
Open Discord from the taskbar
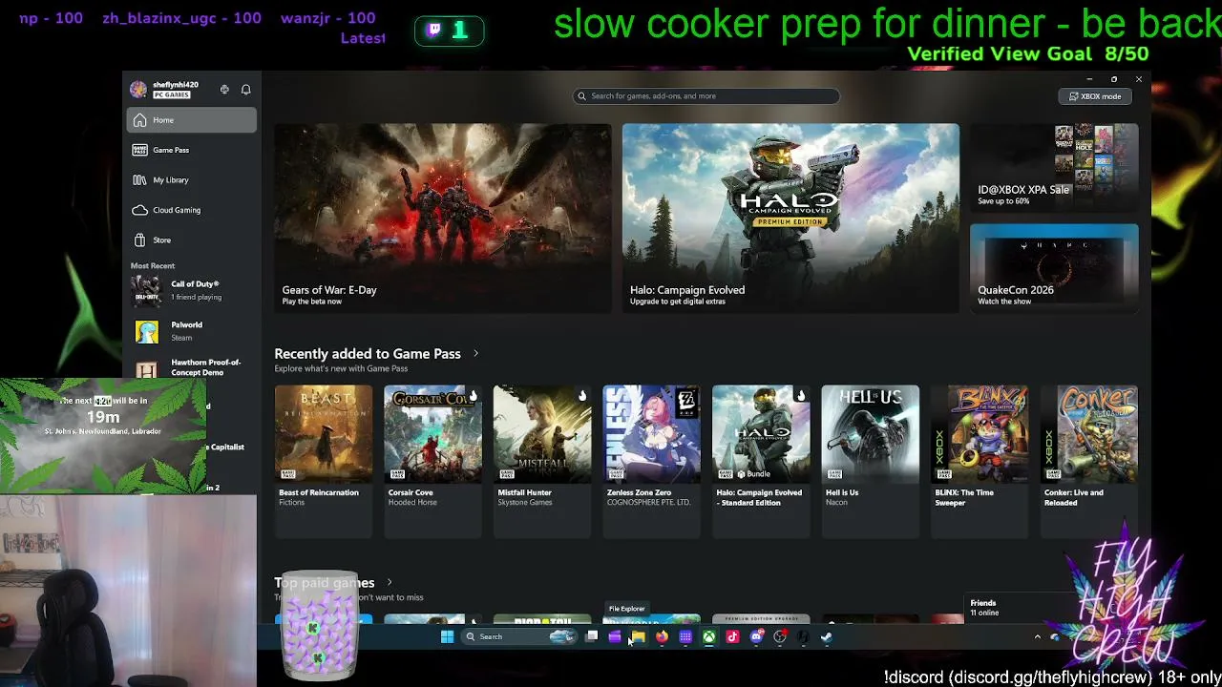[757, 637]
